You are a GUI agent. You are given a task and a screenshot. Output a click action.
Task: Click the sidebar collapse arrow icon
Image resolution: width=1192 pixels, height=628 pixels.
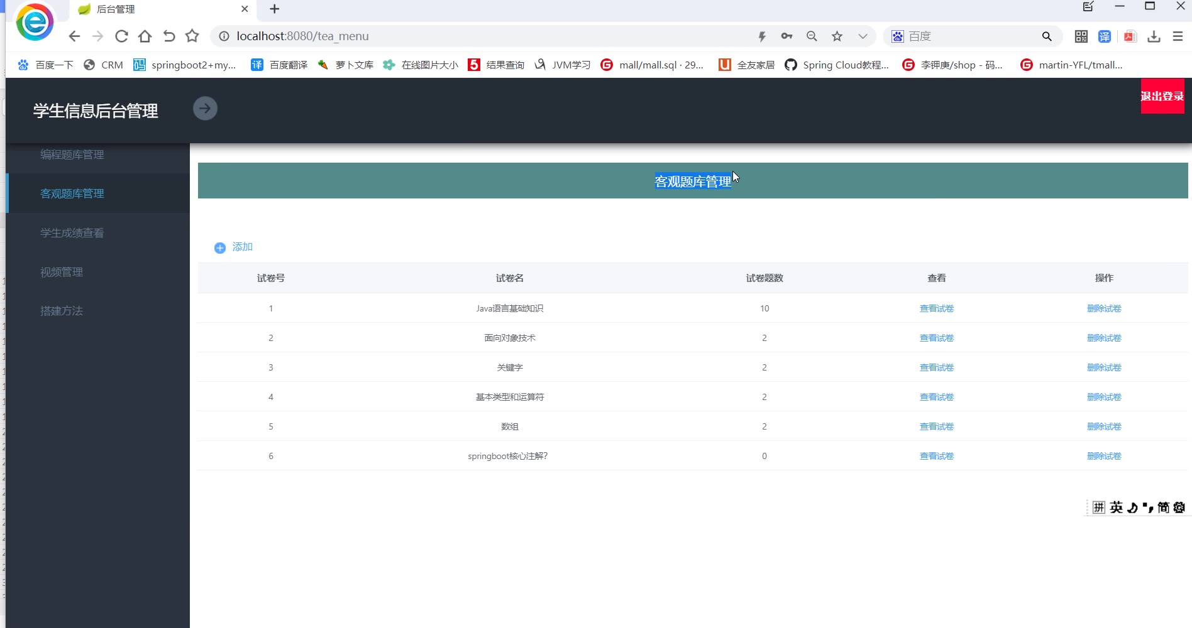pyautogui.click(x=205, y=109)
